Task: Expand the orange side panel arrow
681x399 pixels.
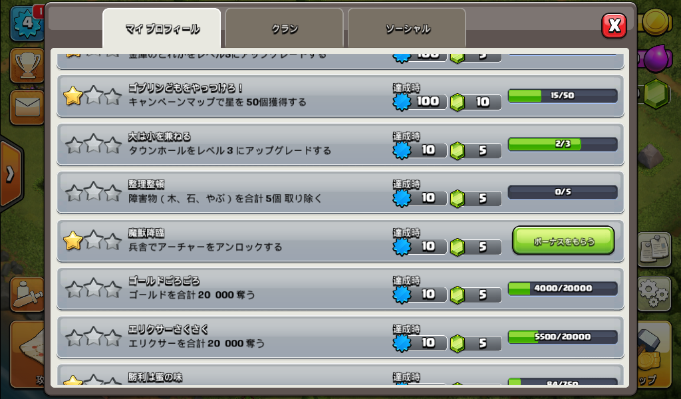Action: point(11,174)
